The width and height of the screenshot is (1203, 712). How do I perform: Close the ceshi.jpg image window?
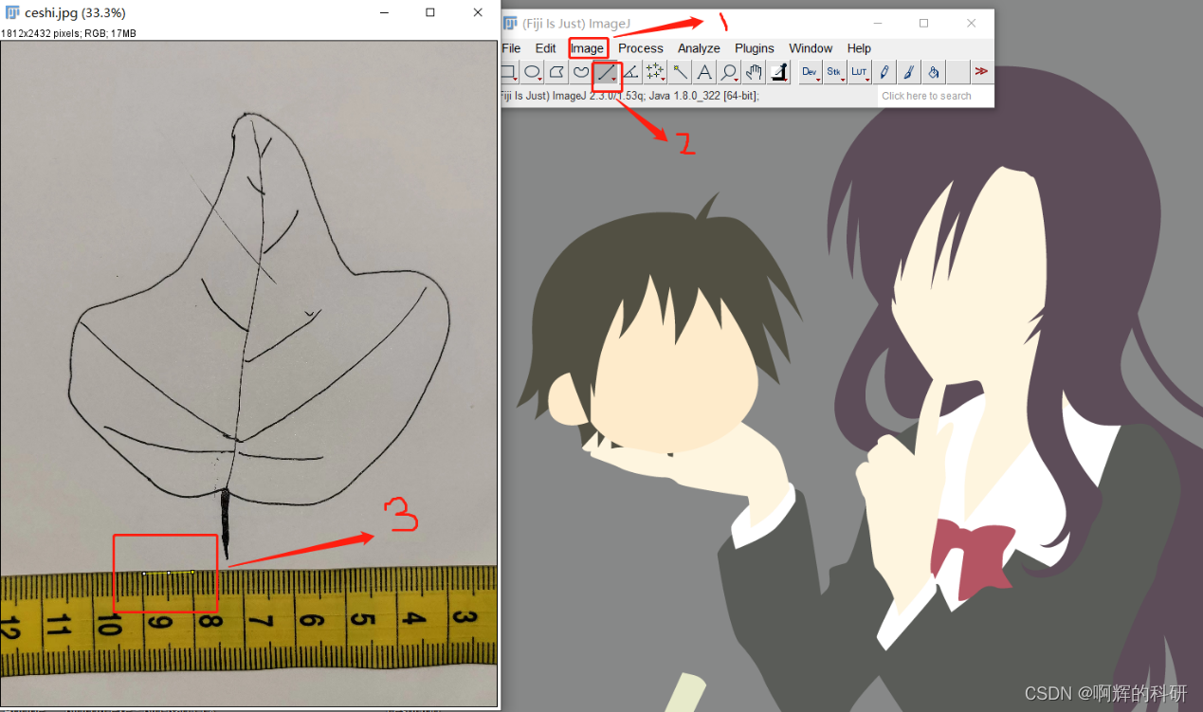(x=477, y=13)
